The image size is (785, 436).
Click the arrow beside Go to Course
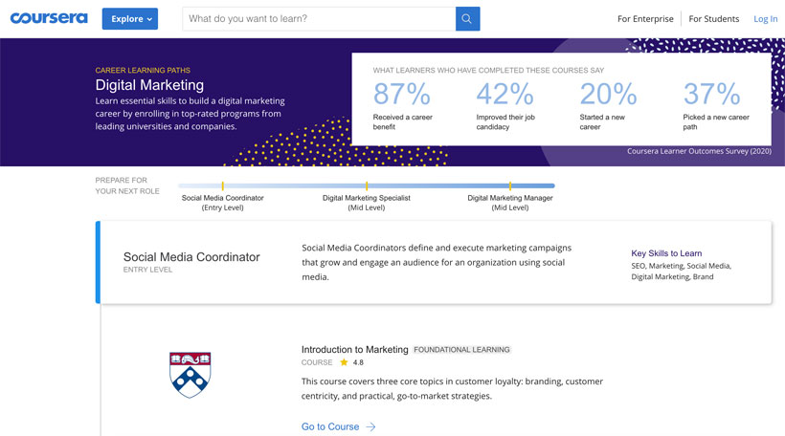pyautogui.click(x=371, y=426)
